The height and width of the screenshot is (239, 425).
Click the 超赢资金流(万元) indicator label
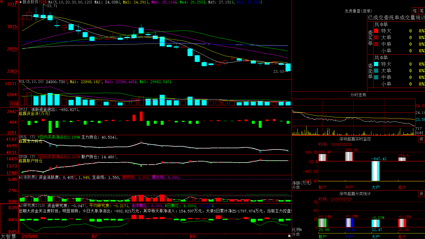[x=34, y=113]
